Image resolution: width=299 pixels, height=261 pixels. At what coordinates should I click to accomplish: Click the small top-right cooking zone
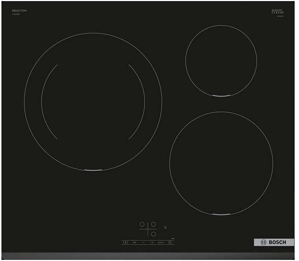[x=221, y=61]
